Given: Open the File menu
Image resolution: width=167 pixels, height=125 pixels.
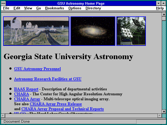Looking at the screenshot, I should click(6, 8).
